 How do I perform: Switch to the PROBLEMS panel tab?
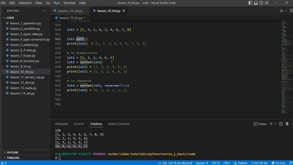(x=62, y=124)
